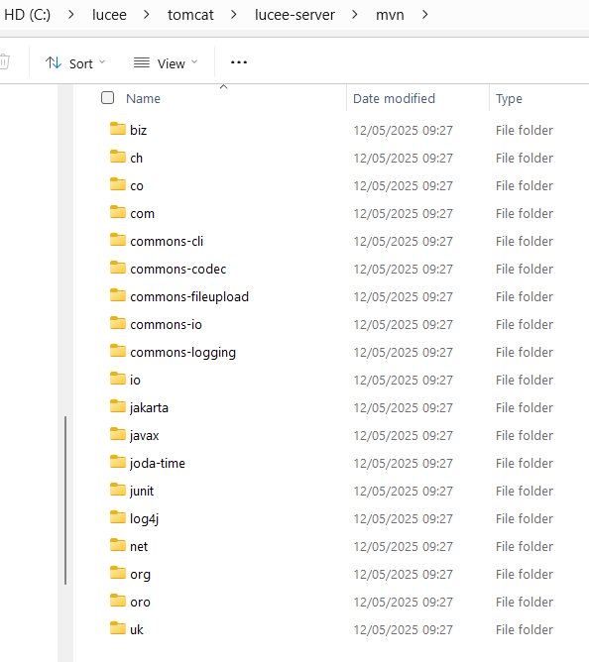Expand the chevron after mvn in breadcrumb
This screenshot has width=589, height=662.
[x=425, y=15]
